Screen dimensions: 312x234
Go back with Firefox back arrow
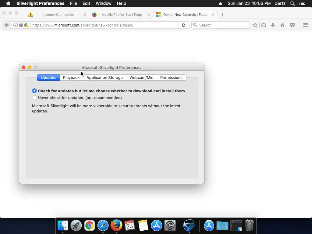click(x=6, y=25)
